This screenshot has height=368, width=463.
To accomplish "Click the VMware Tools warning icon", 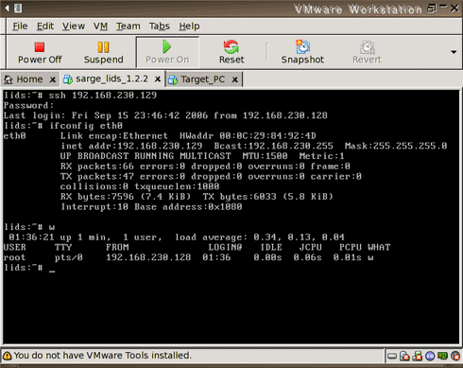I will pos(7,356).
